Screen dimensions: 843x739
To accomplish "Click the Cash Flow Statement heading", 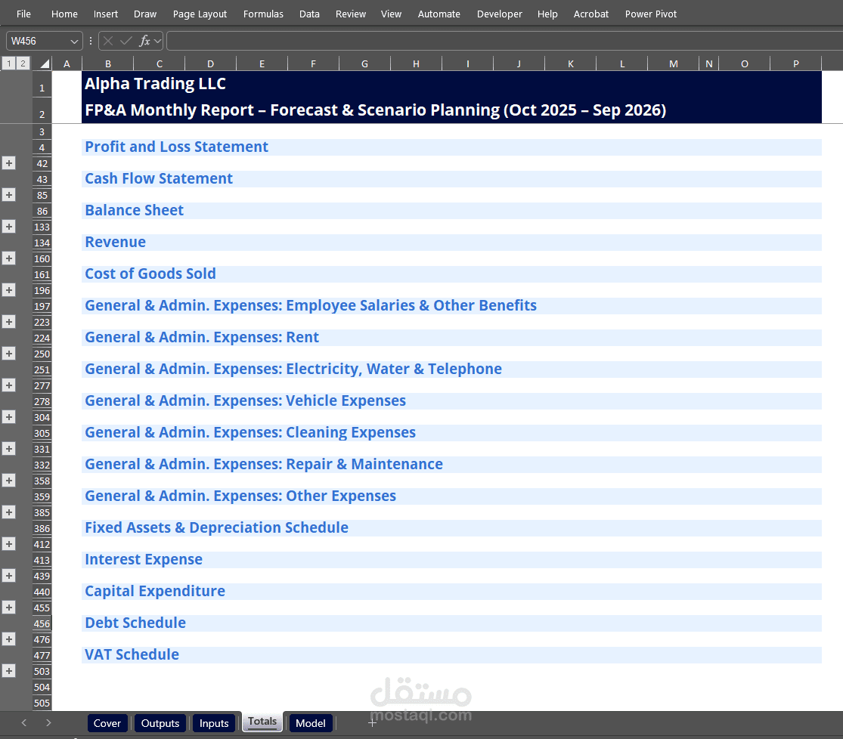I will [159, 178].
